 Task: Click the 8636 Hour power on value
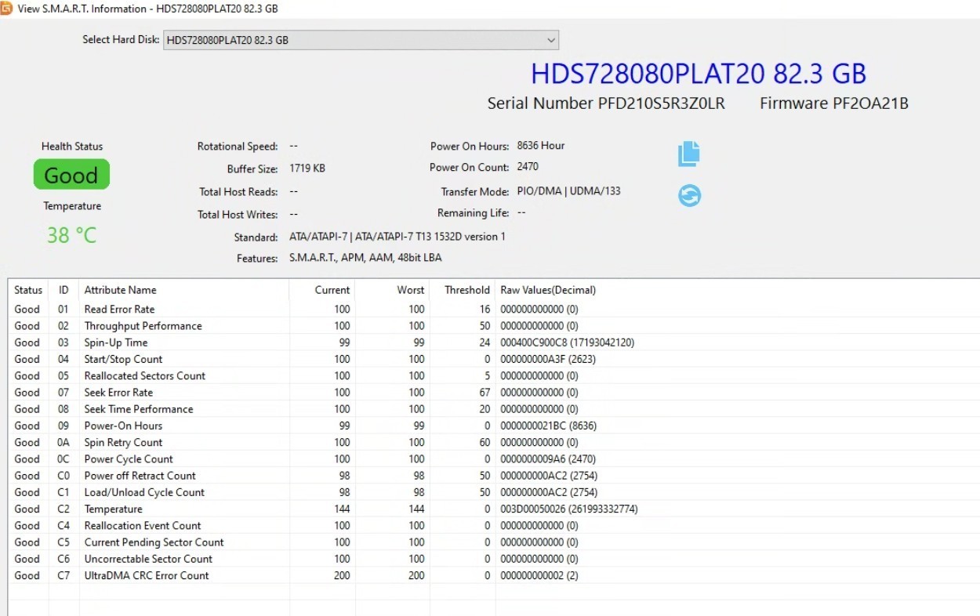(541, 146)
